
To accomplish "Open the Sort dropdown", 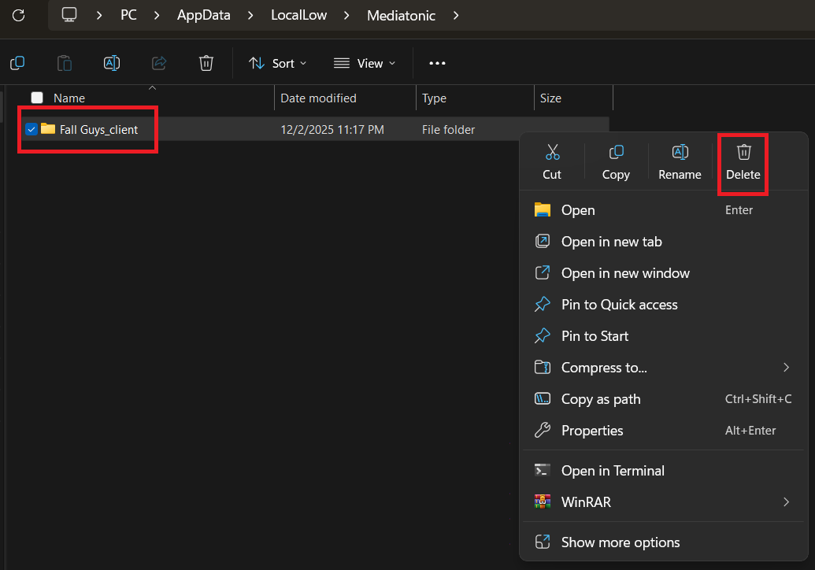I will [x=278, y=63].
